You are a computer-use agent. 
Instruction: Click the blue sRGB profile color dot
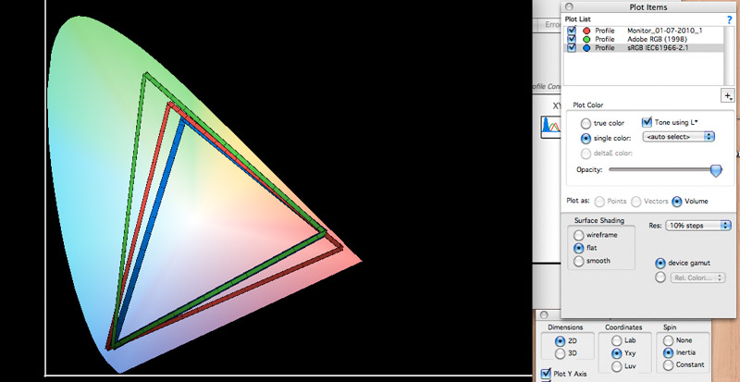coord(586,48)
